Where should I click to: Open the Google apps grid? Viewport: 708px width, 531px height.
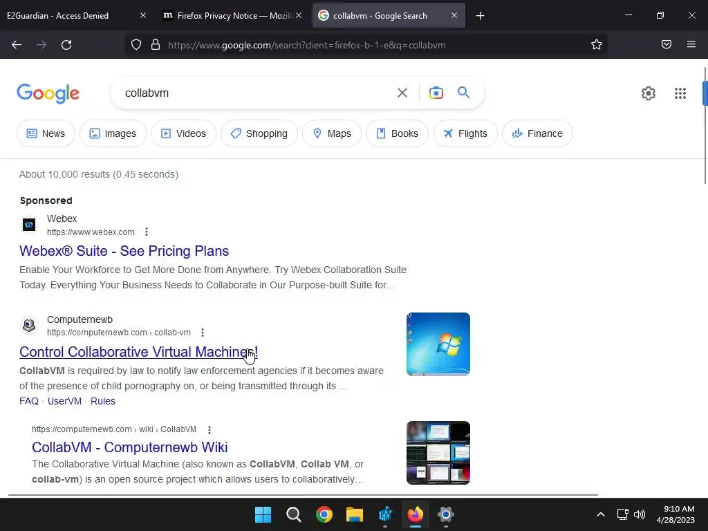680,93
